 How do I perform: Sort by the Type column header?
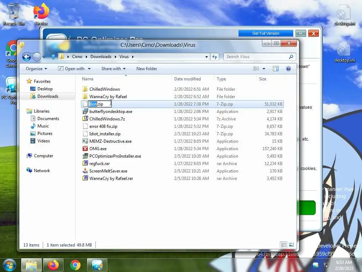[x=235, y=79]
